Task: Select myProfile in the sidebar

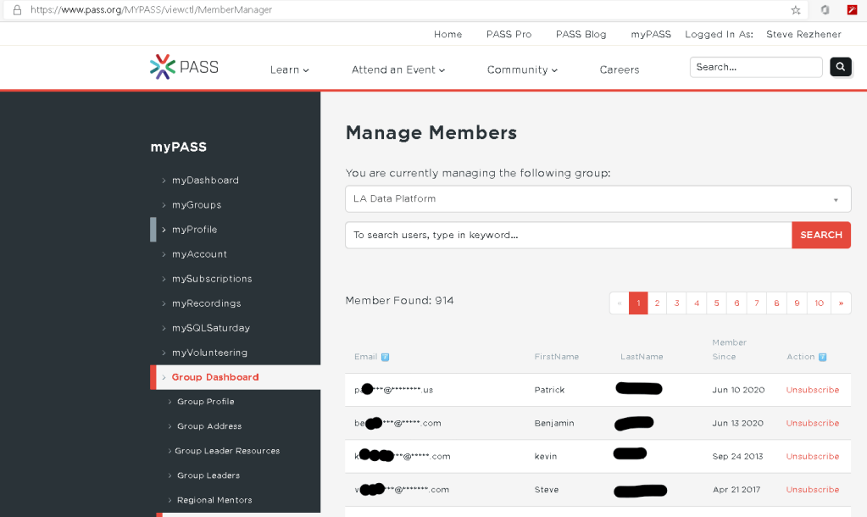Action: coord(194,230)
